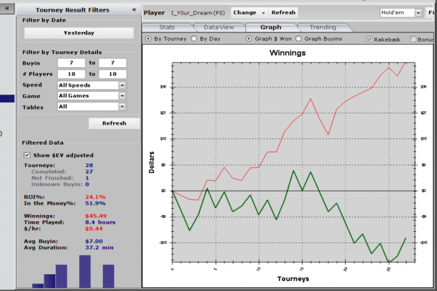Click the Not Finished count 1

tap(87, 178)
